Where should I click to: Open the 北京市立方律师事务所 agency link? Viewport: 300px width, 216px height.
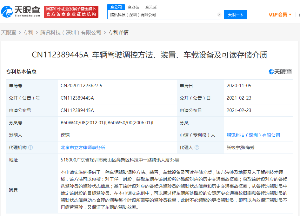point(83,147)
